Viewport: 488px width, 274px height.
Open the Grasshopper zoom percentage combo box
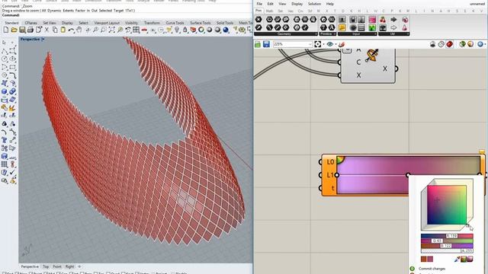tap(293, 44)
